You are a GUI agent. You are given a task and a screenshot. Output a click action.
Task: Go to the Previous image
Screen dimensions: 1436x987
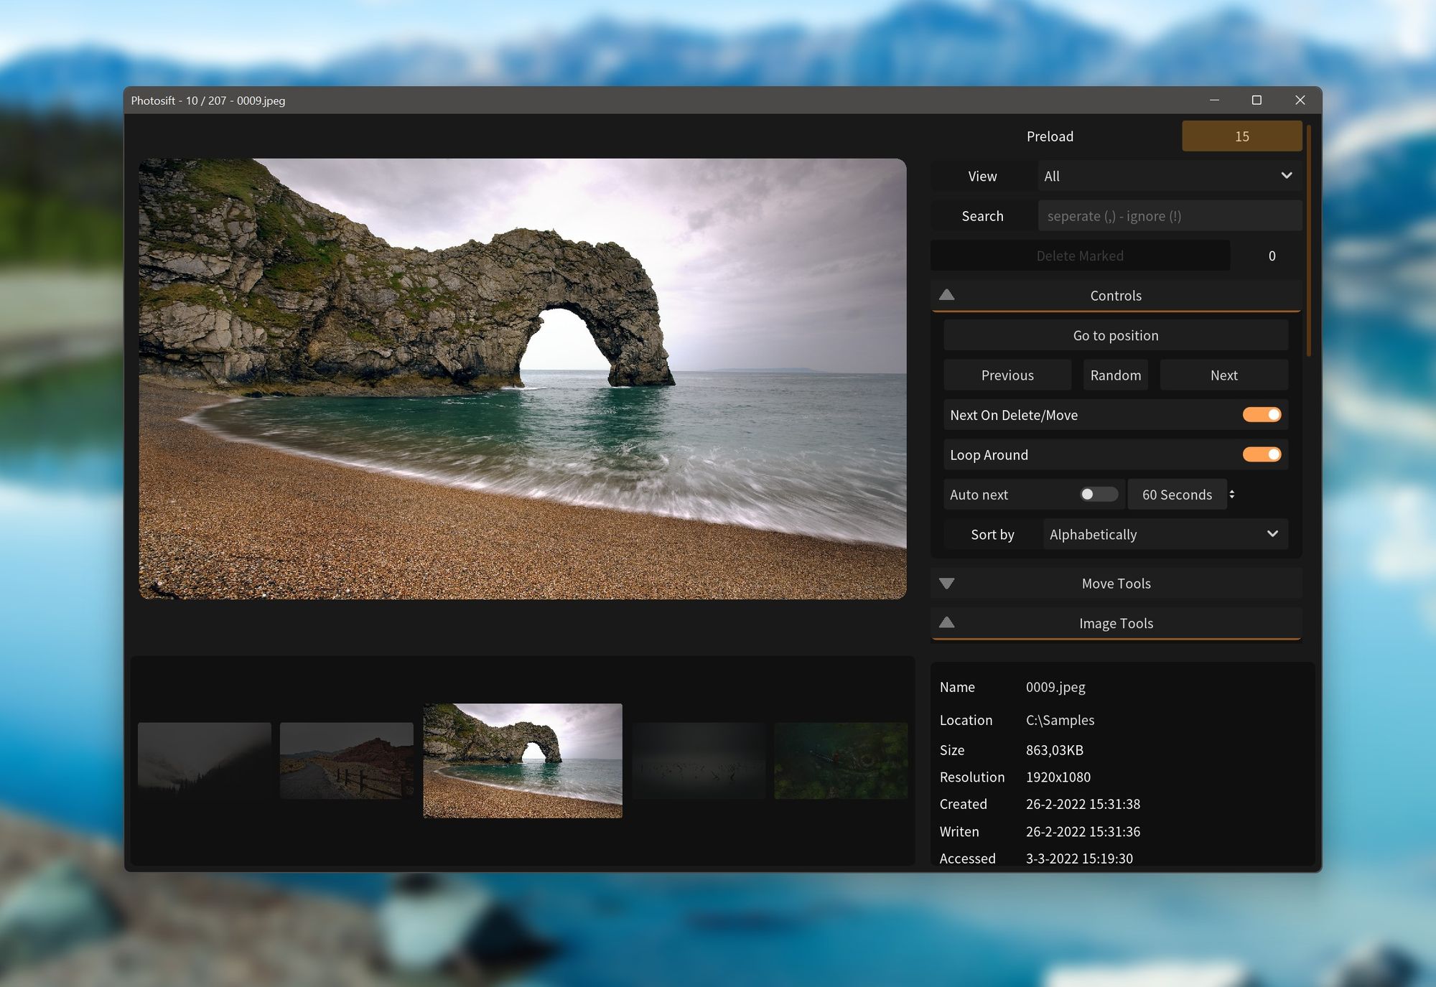pyautogui.click(x=1007, y=375)
